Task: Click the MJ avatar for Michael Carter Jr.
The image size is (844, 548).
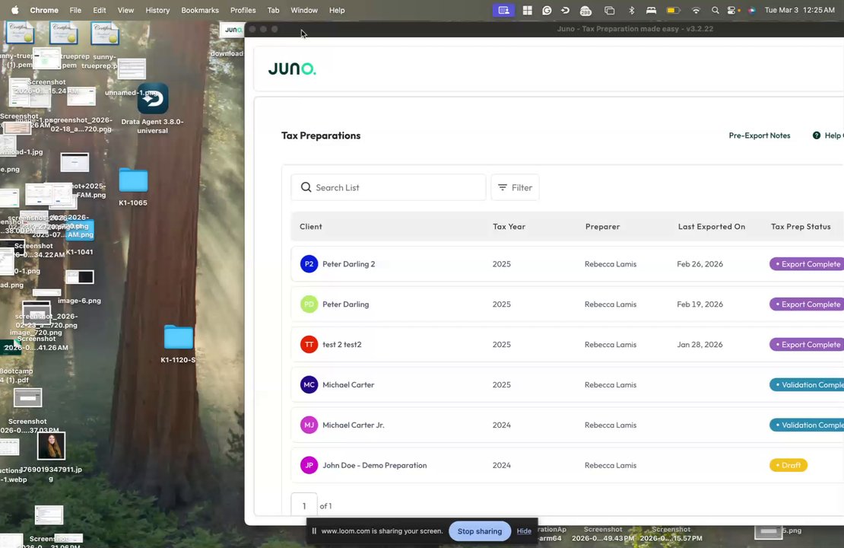Action: (309, 425)
